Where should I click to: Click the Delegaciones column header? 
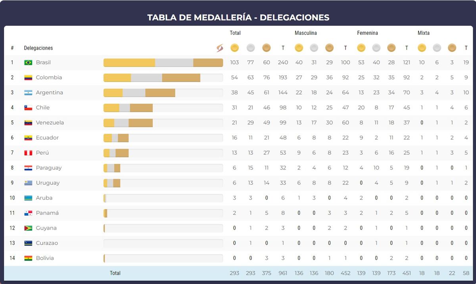point(38,48)
